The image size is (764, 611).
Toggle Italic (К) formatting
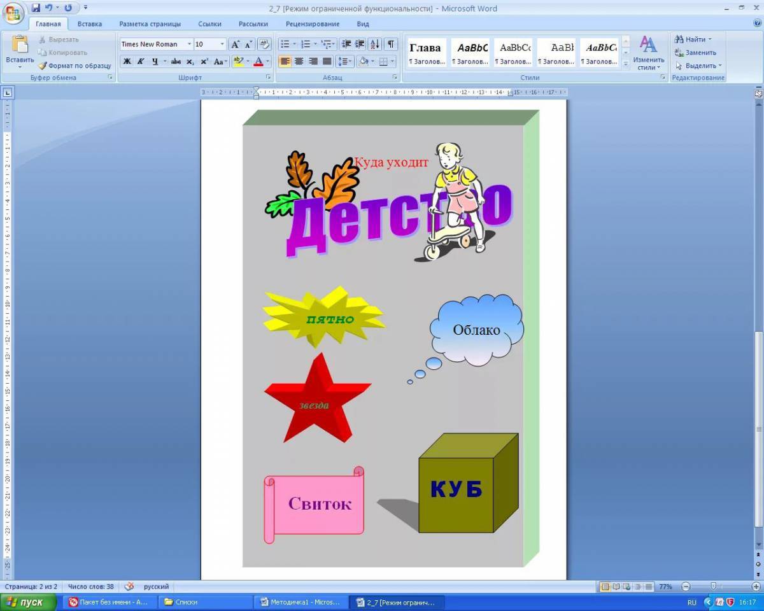141,62
